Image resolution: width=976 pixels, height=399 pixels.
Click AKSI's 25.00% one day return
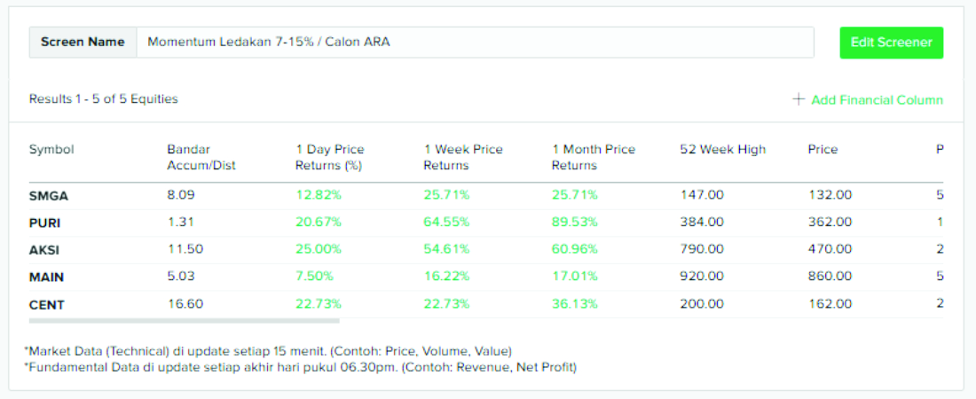pyautogui.click(x=317, y=250)
